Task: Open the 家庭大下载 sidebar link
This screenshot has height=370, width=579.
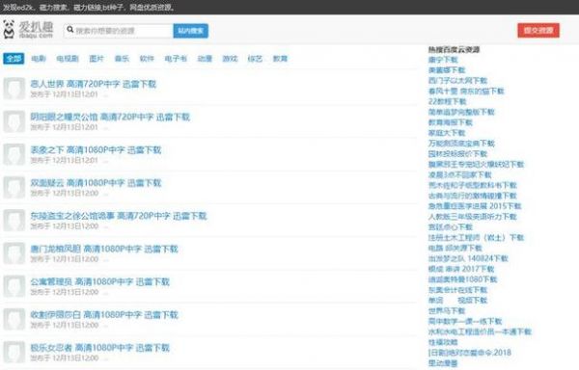Action: click(x=447, y=133)
